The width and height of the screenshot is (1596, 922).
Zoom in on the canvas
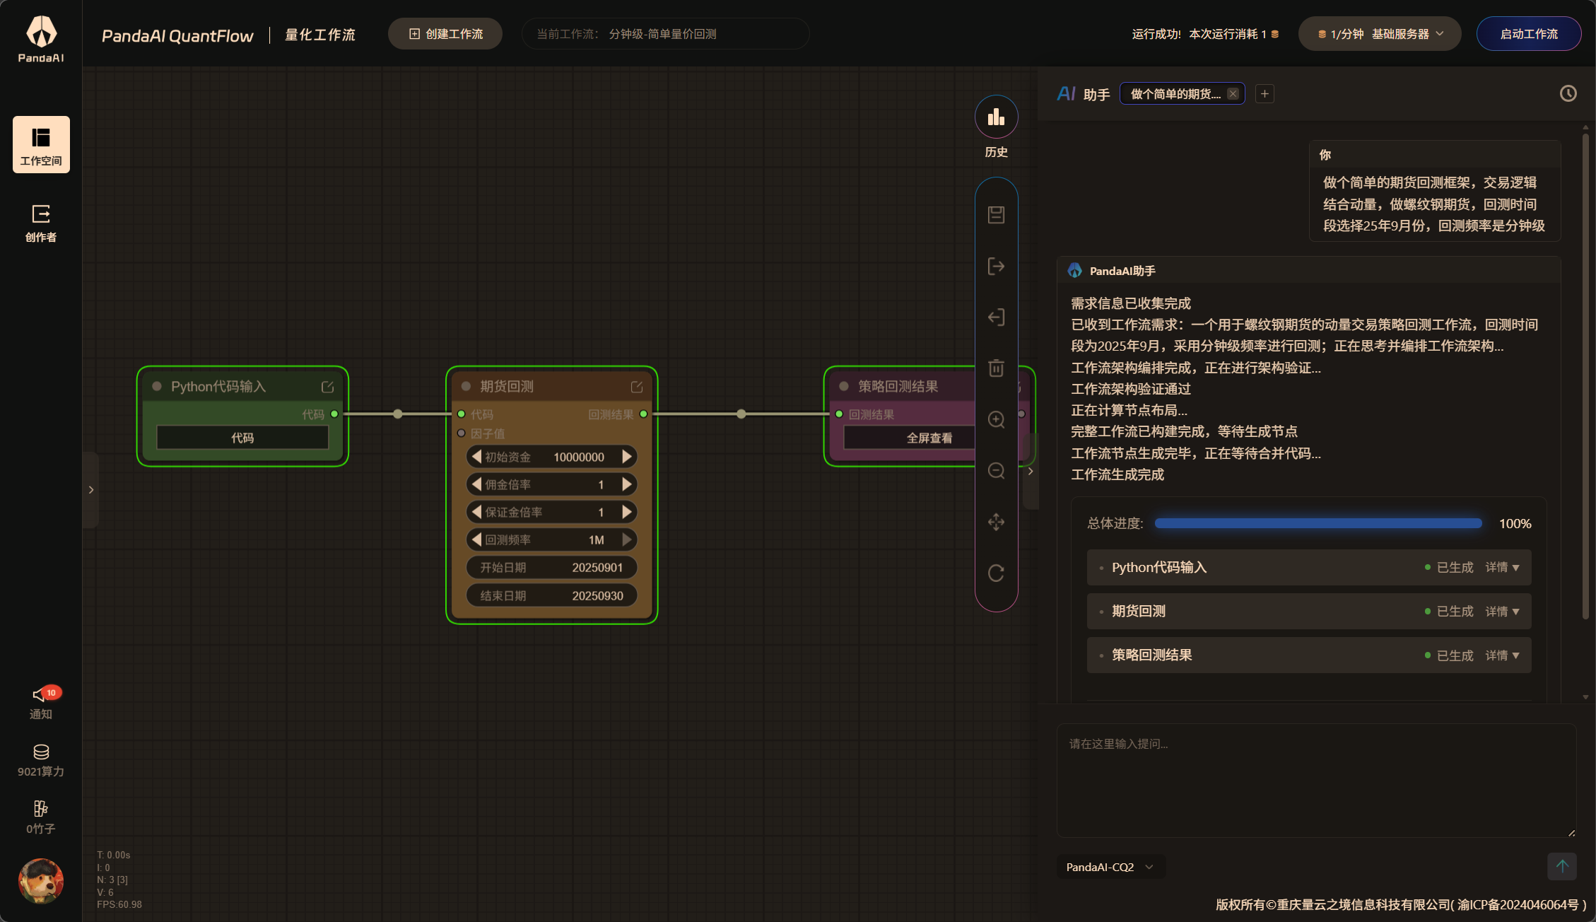(997, 420)
